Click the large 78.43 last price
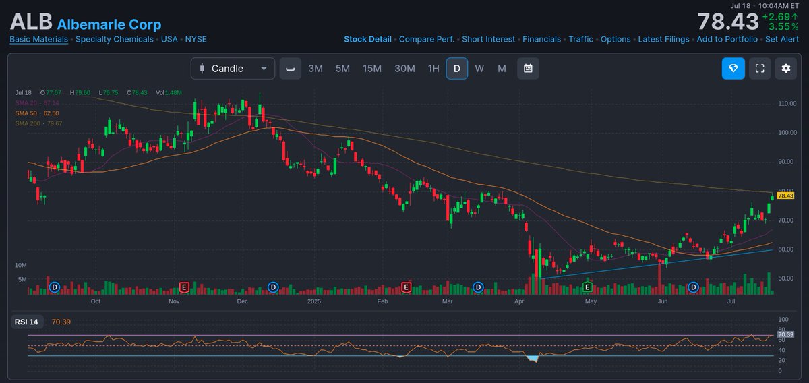809x383 pixels. click(x=728, y=22)
